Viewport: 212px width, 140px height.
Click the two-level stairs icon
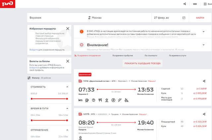(x=120, y=100)
